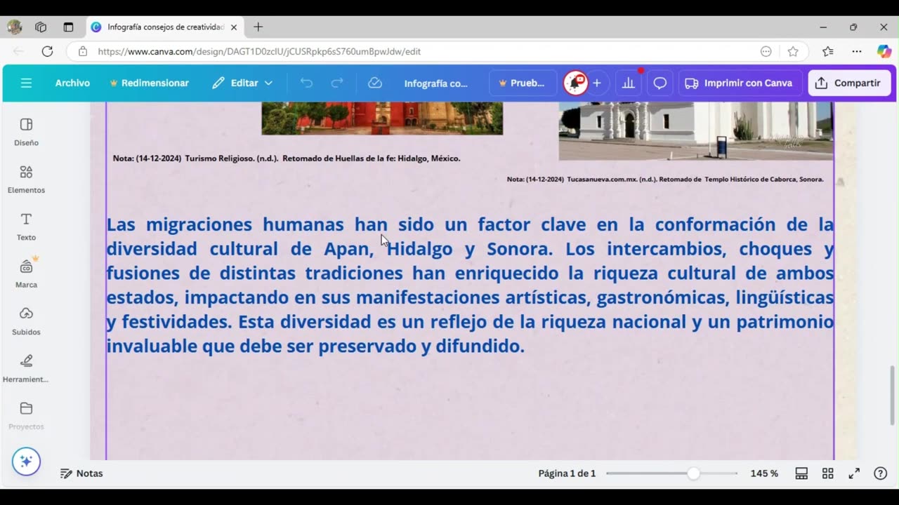The height and width of the screenshot is (505, 899).
Task: Toggle the vertical tabs icon
Action: coord(68,27)
